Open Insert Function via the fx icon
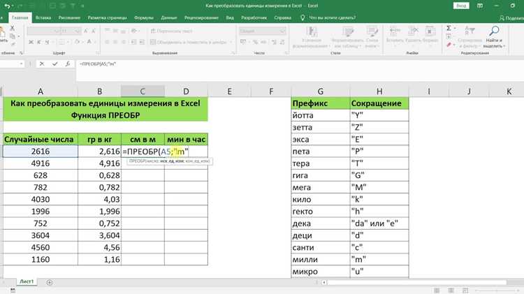Screen dimensions: 524x294 click(x=68, y=64)
